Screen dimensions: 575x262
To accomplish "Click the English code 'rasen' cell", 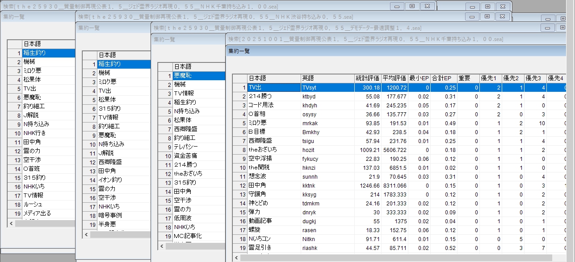I will [x=327, y=230].
